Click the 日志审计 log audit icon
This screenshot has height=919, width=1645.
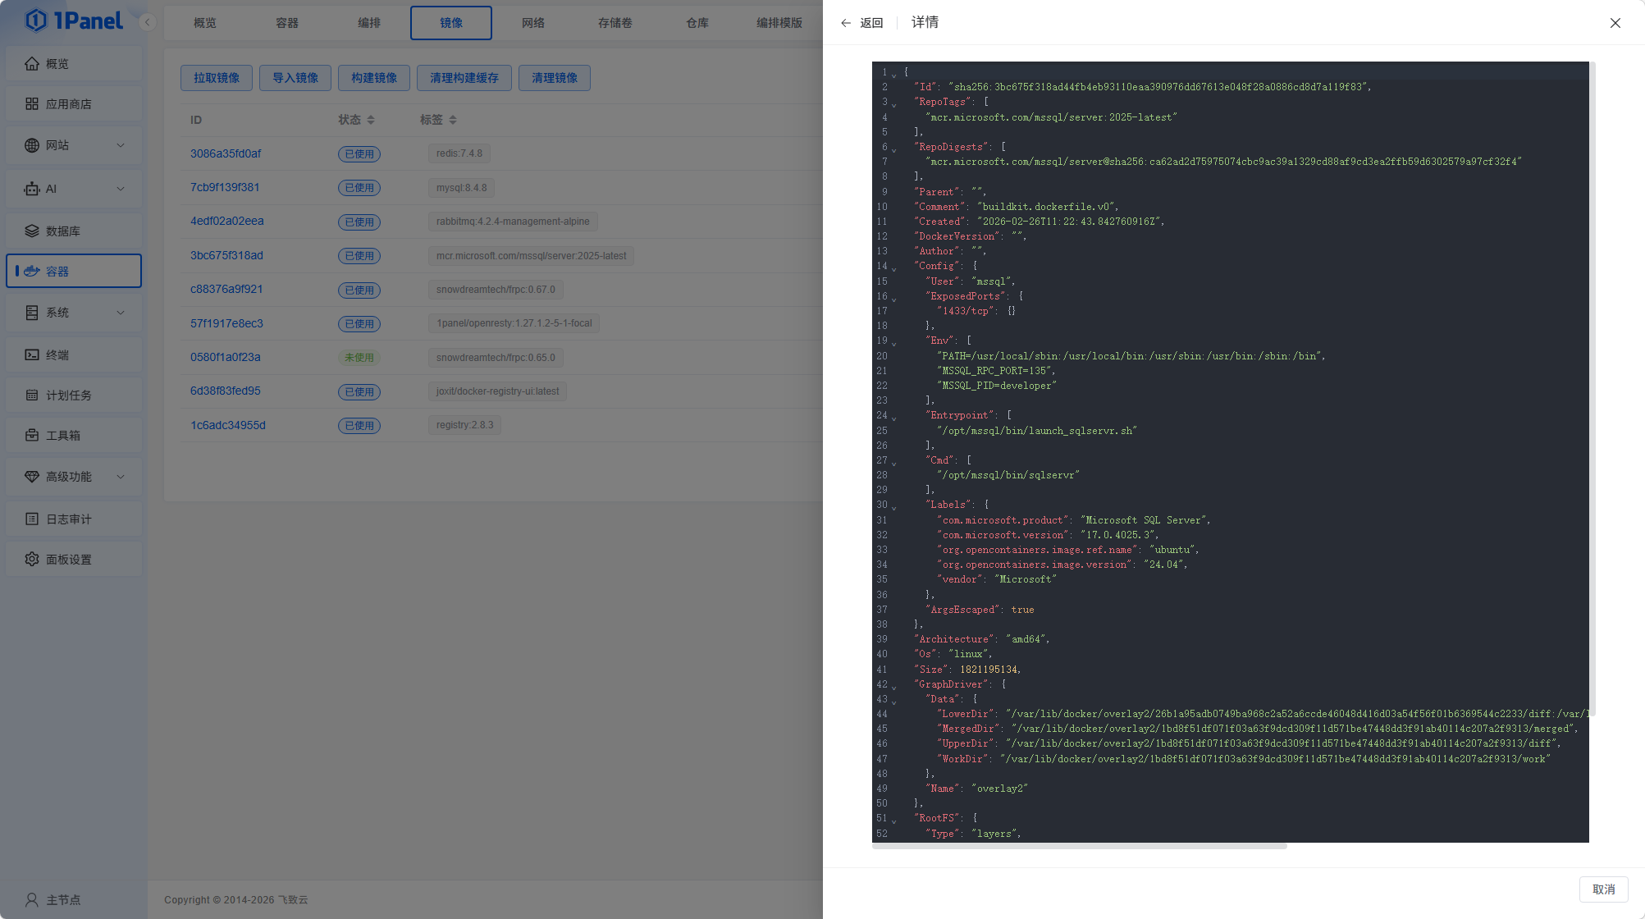click(32, 519)
